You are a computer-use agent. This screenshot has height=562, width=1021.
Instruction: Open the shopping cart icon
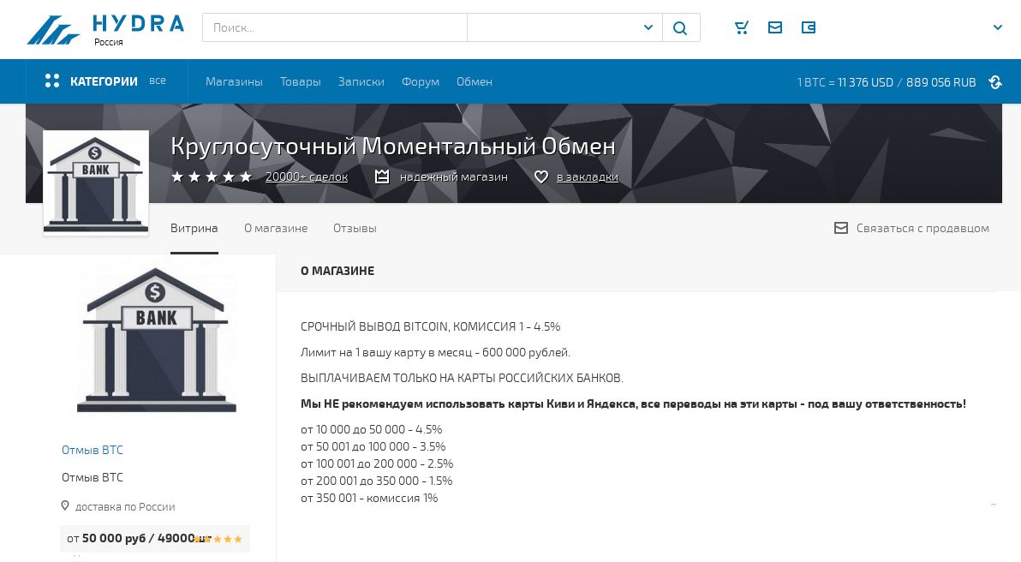[741, 27]
